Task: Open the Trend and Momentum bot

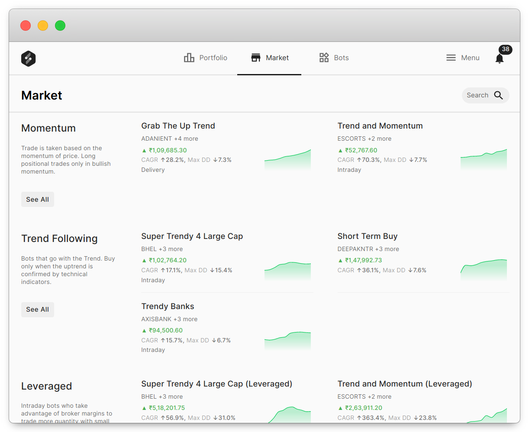Action: pos(380,126)
